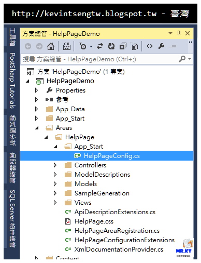
Task: Select the HelpPage folder
Action: click(x=80, y=137)
